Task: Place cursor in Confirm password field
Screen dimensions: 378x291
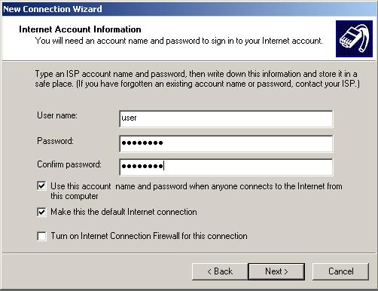Action: 226,167
